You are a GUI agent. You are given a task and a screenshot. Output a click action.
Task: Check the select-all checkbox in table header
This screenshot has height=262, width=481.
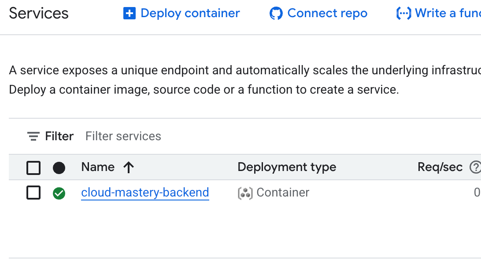[x=33, y=167]
